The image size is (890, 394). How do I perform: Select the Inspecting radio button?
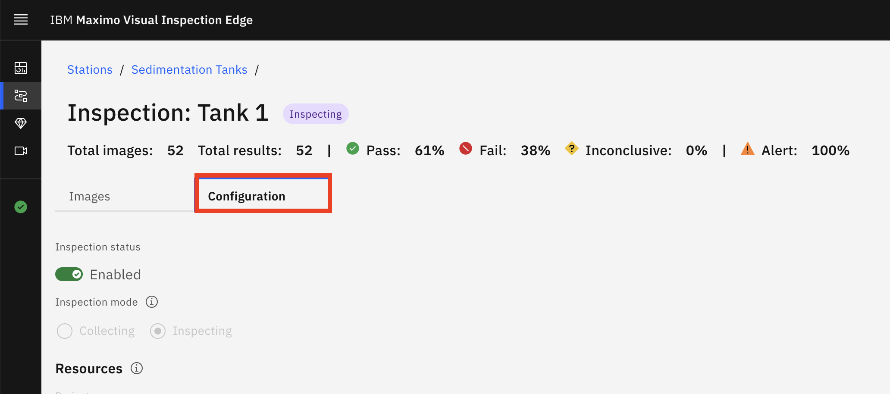[158, 331]
